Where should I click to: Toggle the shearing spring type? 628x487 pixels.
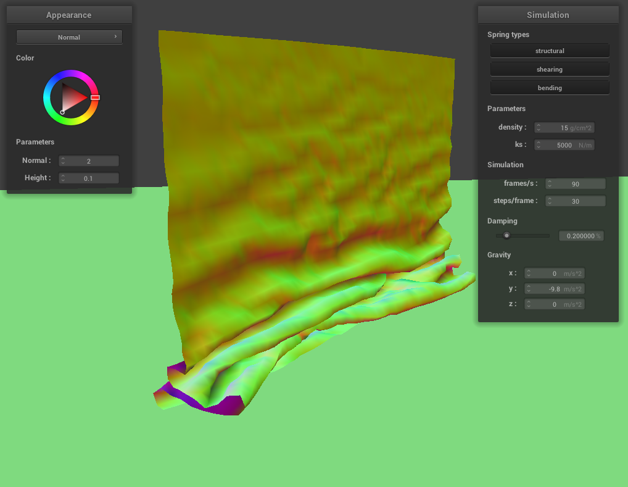[x=550, y=69]
